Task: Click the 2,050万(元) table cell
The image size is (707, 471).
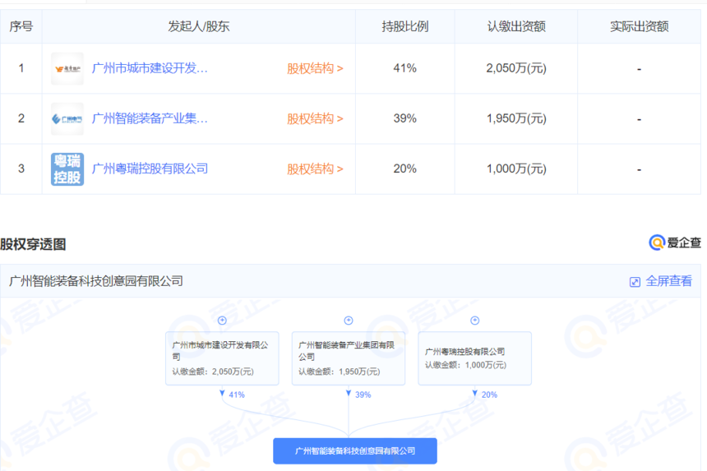Action: [x=516, y=68]
